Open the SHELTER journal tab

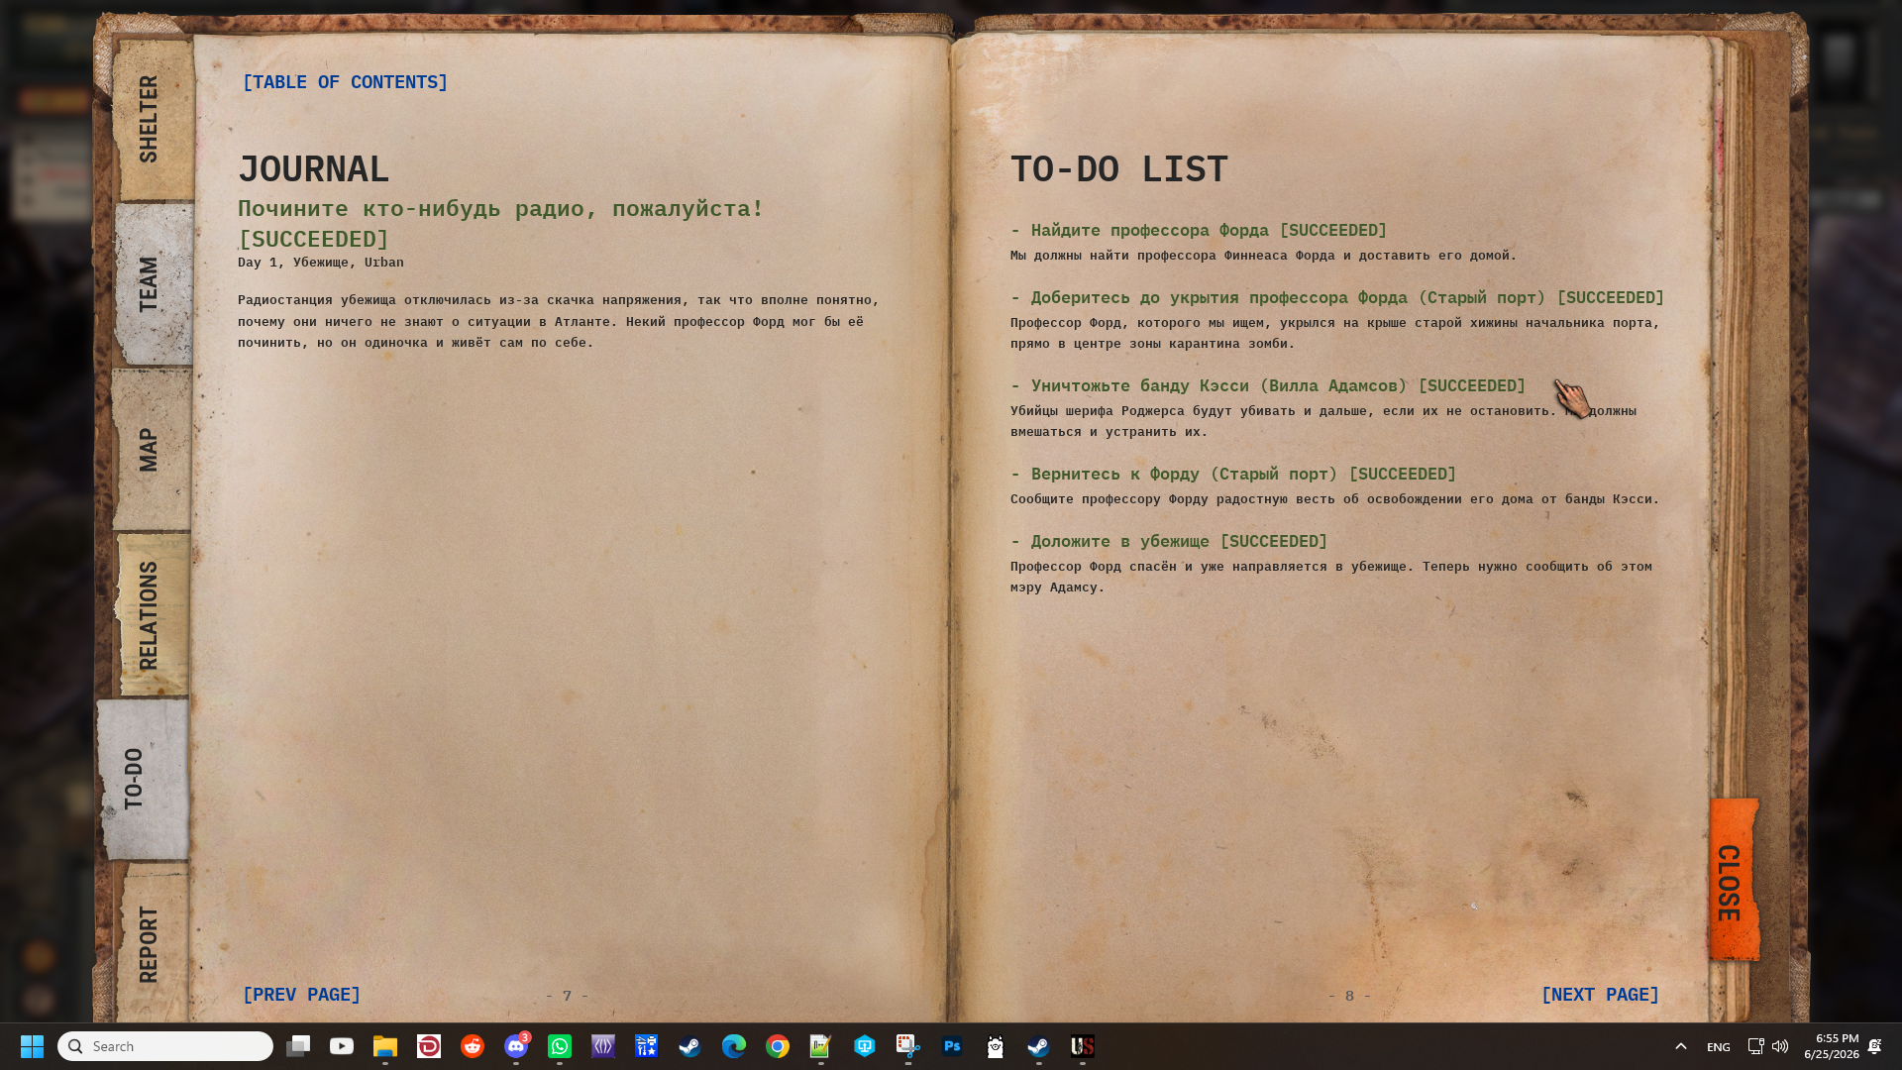point(152,119)
